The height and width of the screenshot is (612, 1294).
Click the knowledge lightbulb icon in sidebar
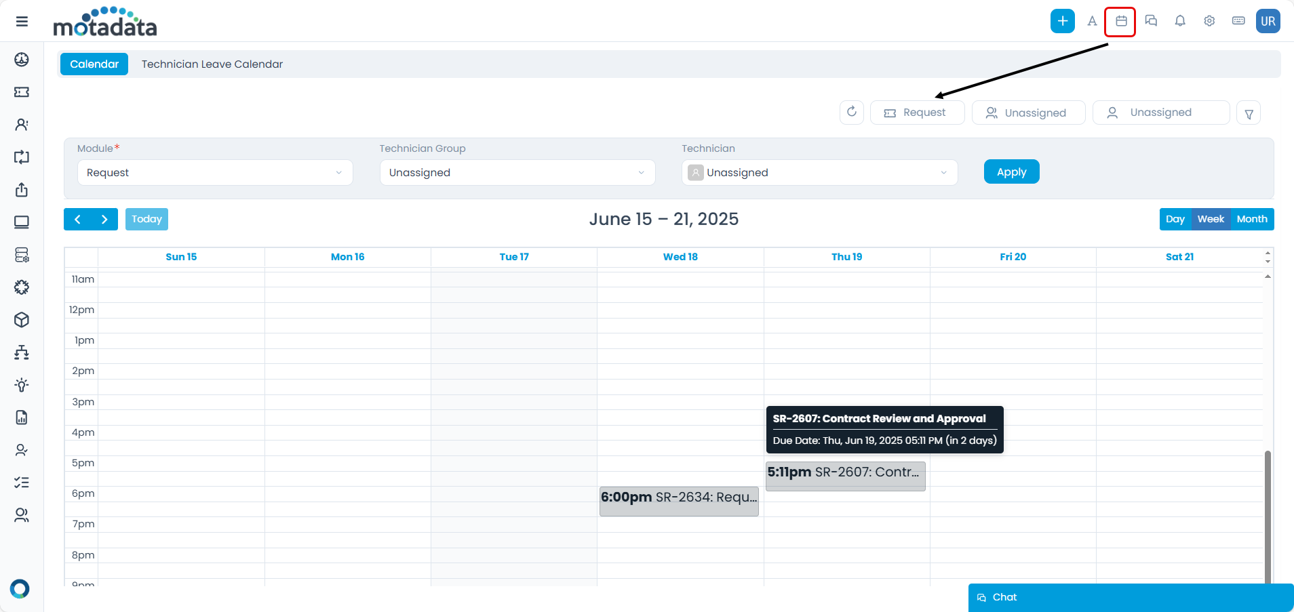pyautogui.click(x=22, y=385)
